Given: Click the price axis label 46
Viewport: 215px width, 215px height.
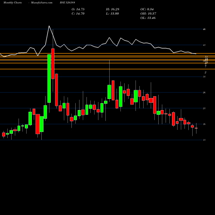Looking at the screenshot, I should [204, 29].
